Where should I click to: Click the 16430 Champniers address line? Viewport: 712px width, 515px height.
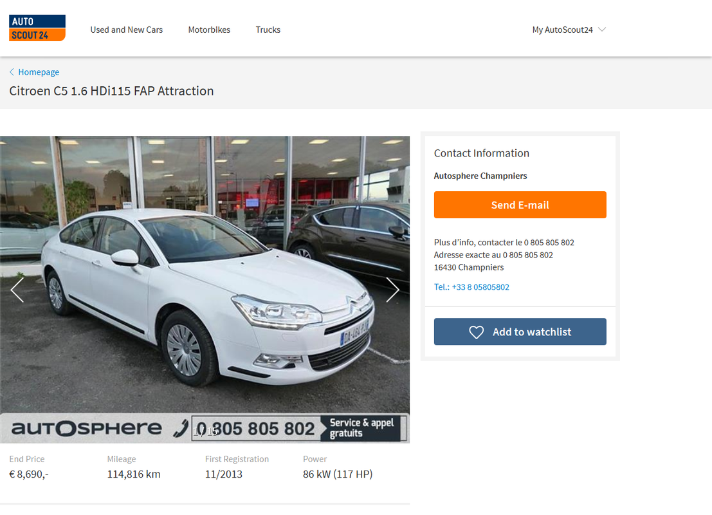coord(469,267)
